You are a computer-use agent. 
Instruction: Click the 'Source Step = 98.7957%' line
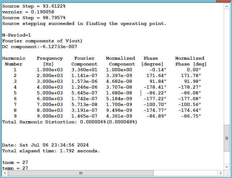pyautogui.click(x=34, y=18)
